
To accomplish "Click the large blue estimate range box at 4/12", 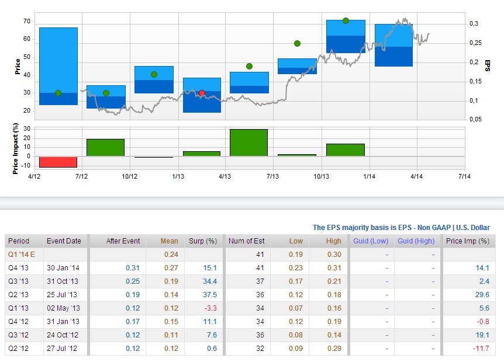I will [x=58, y=66].
